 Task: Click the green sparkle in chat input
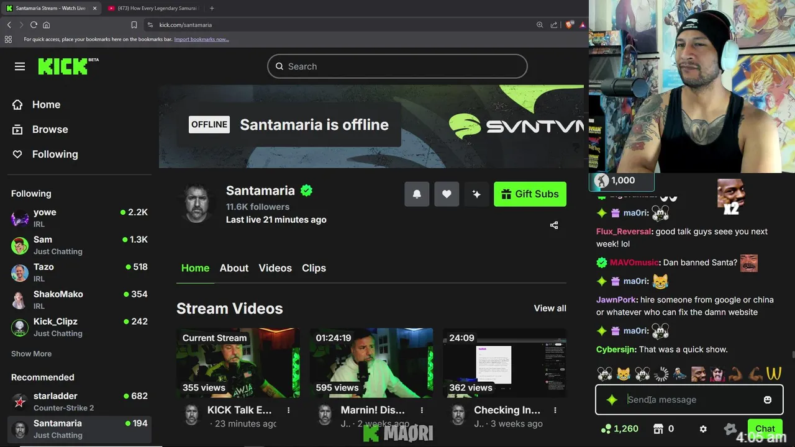612,400
